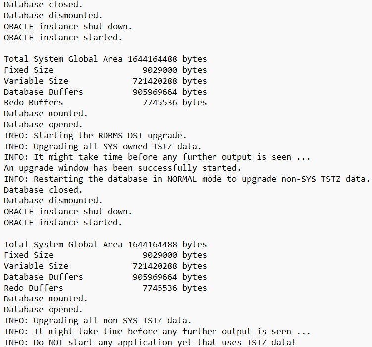Click the topmost "ORACLE instance shut down." line

click(68, 26)
